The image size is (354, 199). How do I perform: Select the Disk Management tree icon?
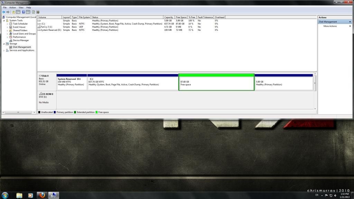pos(11,47)
